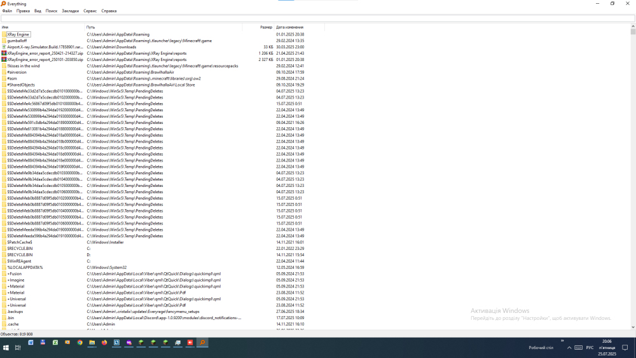Screen dimensions: 636x358
Task: Open the Справка menu
Action: click(x=109, y=11)
